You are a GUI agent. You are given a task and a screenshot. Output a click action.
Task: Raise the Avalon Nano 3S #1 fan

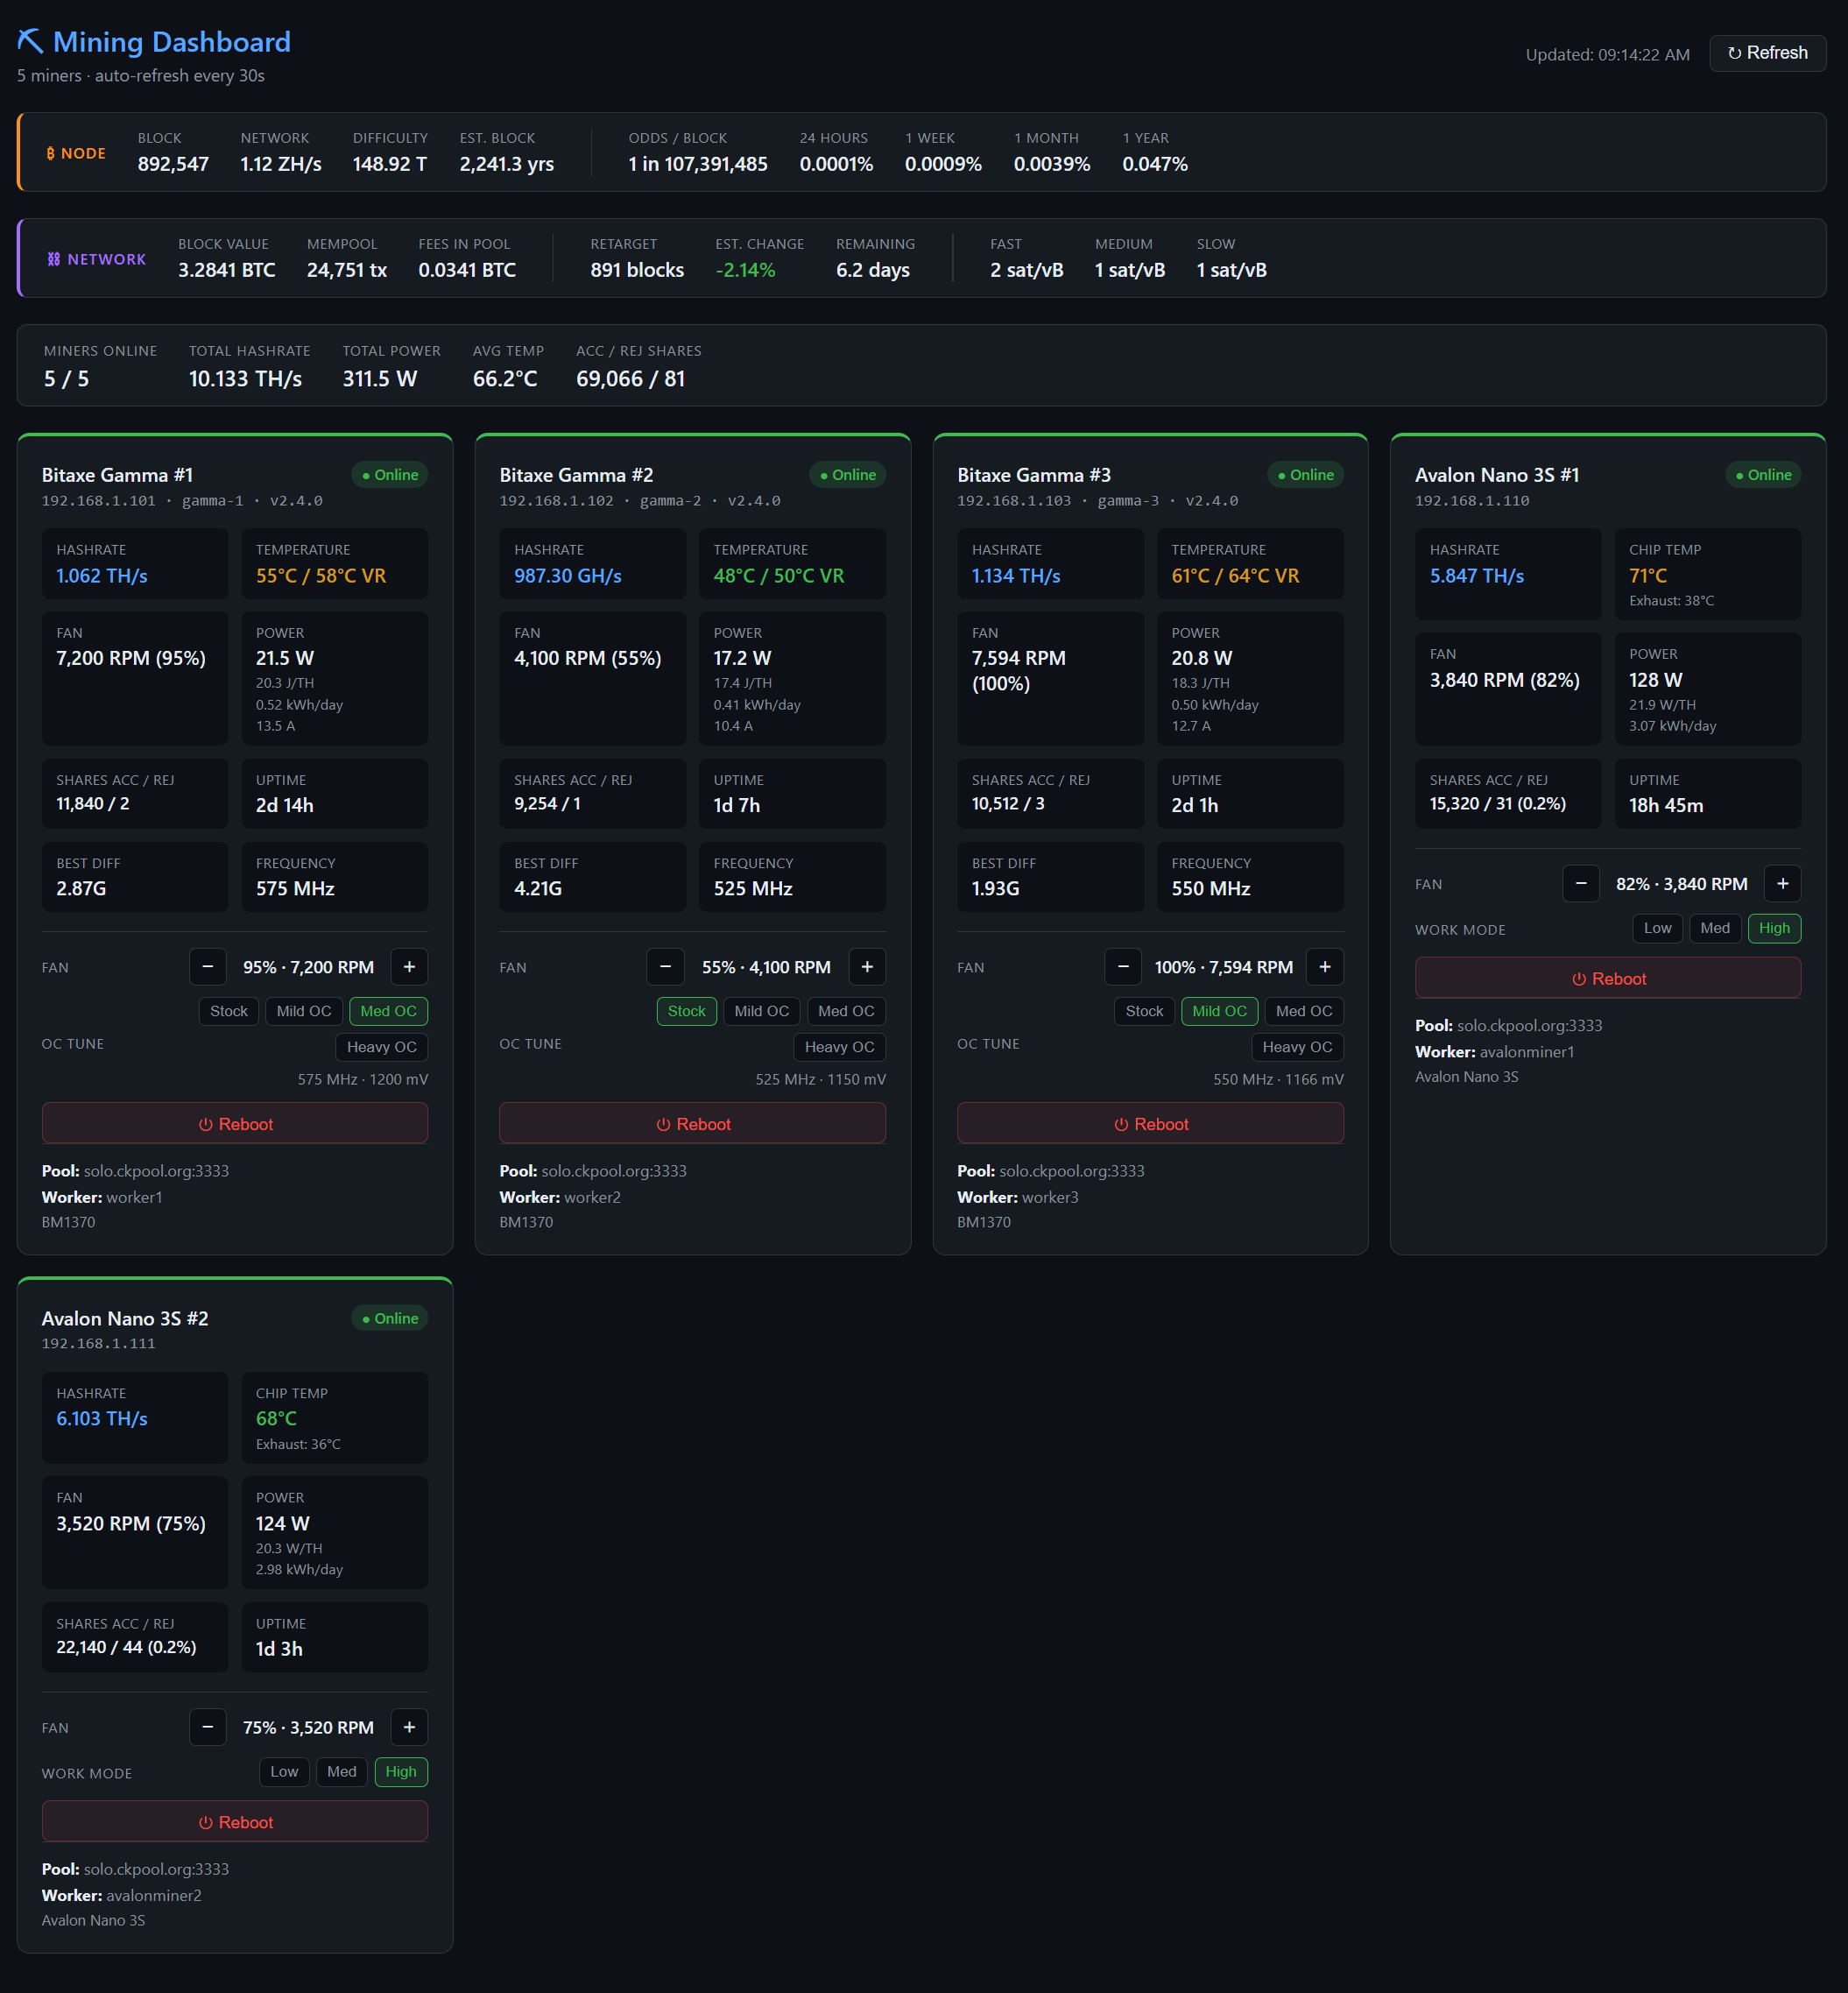pyautogui.click(x=1783, y=884)
